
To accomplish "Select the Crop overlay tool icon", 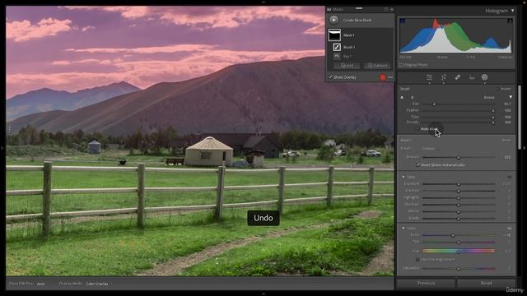I will [444, 77].
